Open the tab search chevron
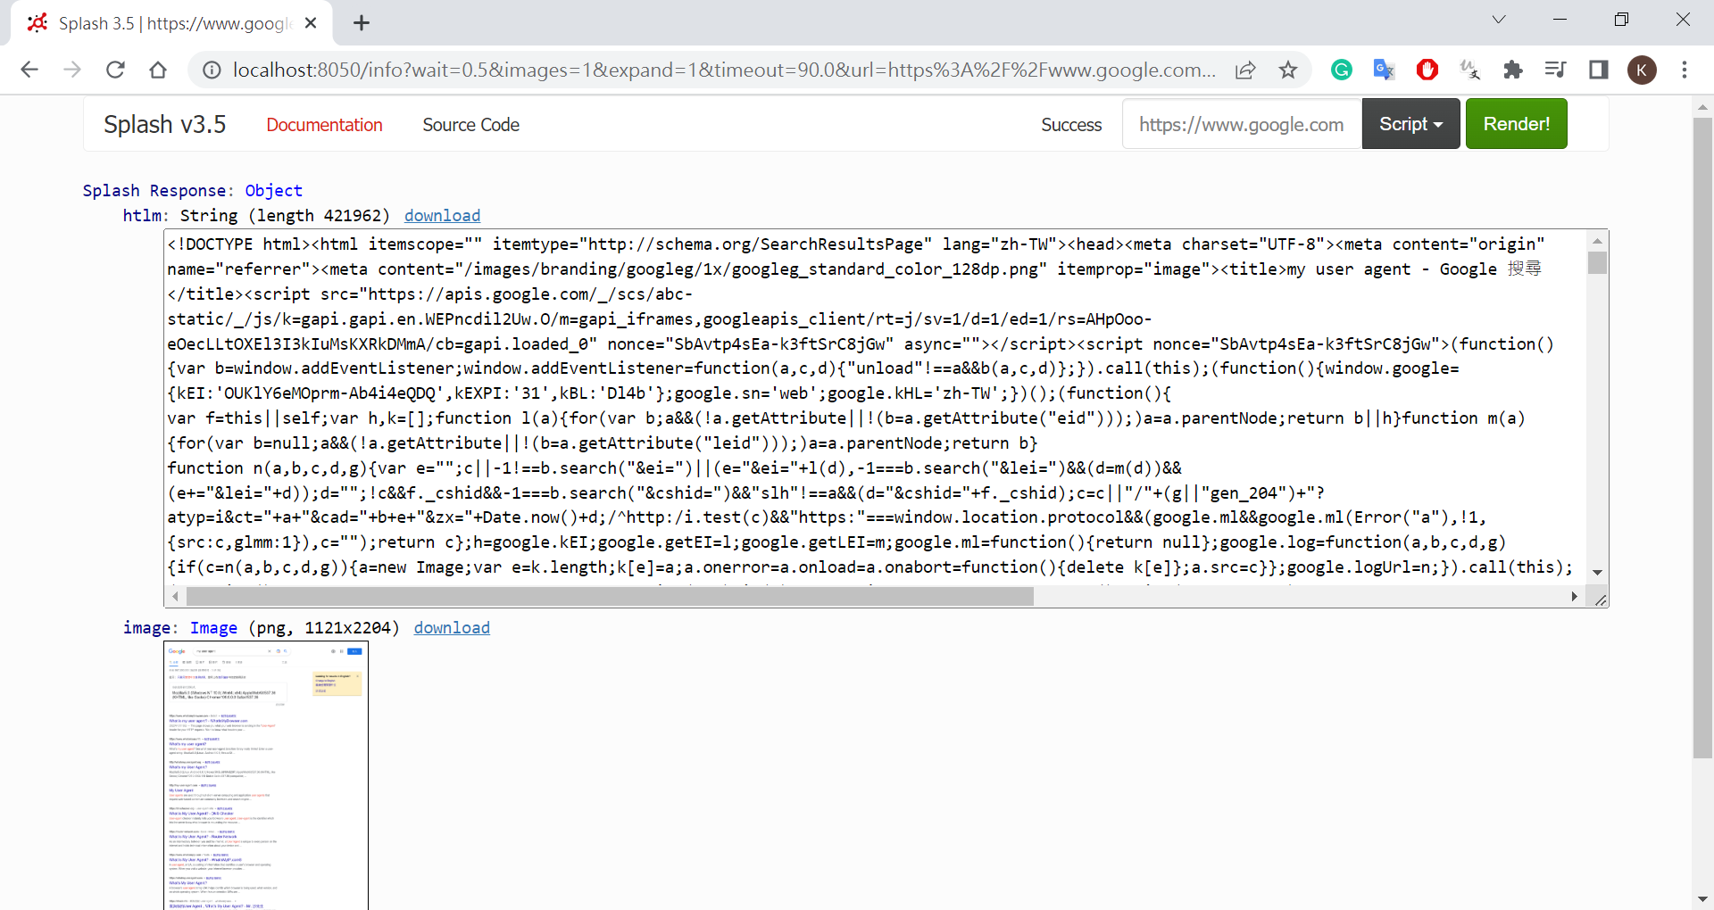This screenshot has width=1714, height=910. pyautogui.click(x=1499, y=20)
